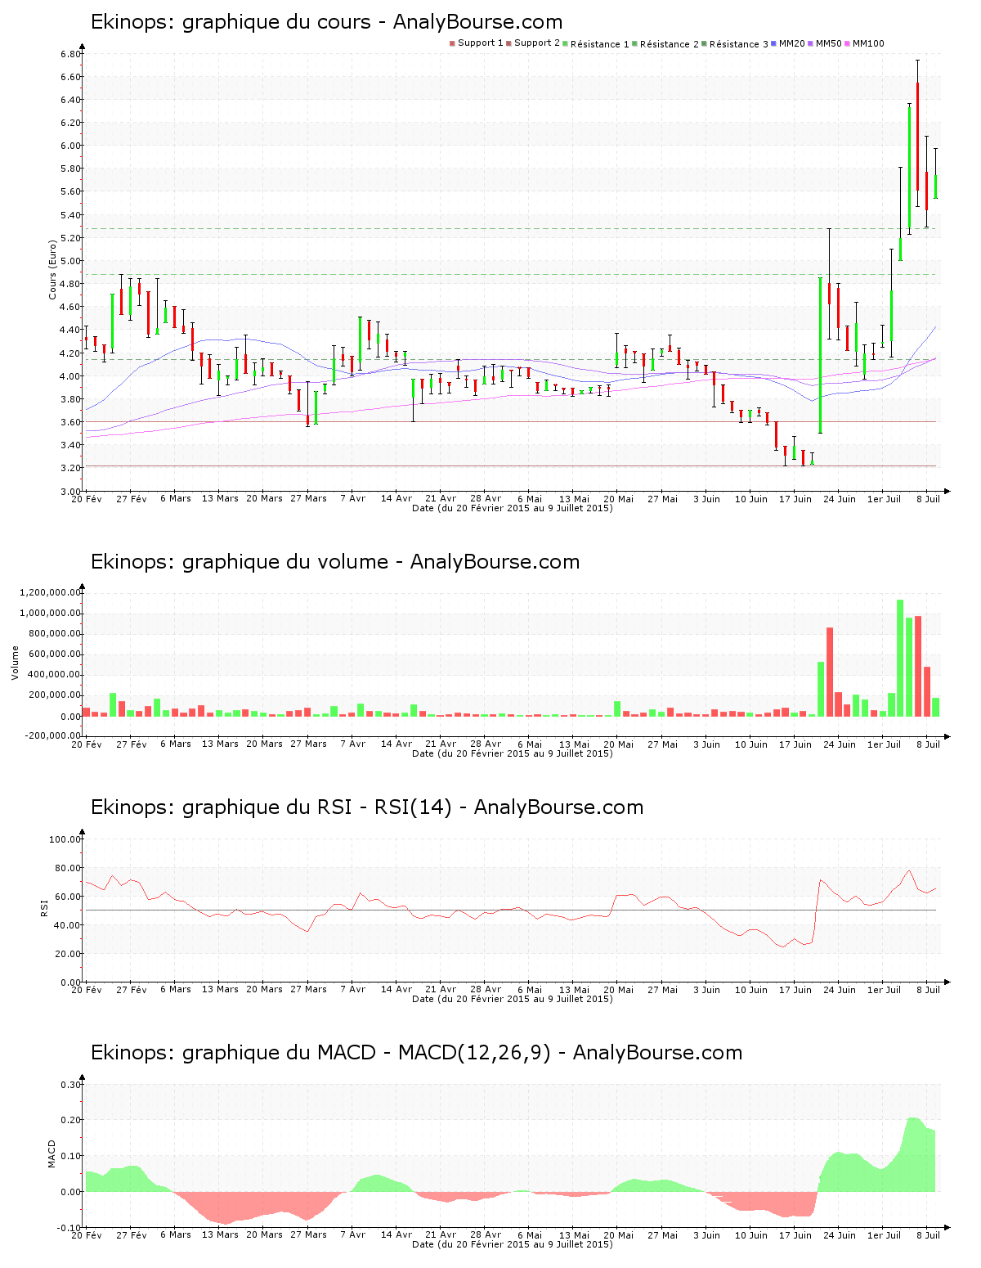Click the pink MM100 legend swatch

point(847,43)
